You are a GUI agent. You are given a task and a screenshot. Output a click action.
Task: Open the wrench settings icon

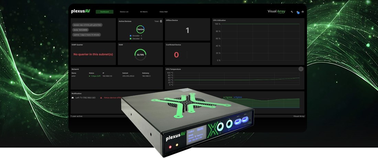click(x=292, y=12)
